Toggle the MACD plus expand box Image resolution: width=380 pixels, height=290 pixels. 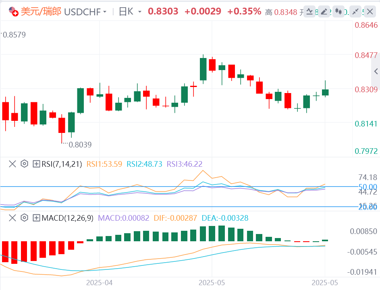click(x=36, y=218)
